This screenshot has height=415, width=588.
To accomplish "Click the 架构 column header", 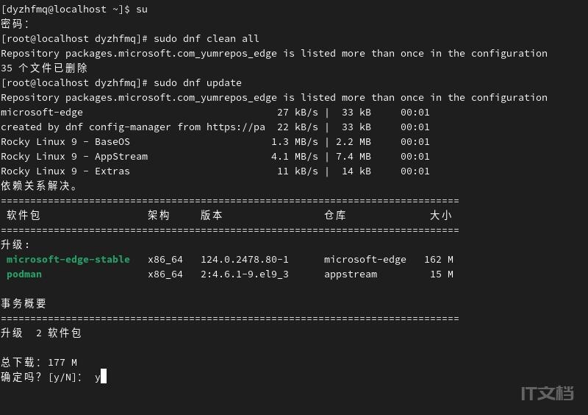I will click(159, 215).
